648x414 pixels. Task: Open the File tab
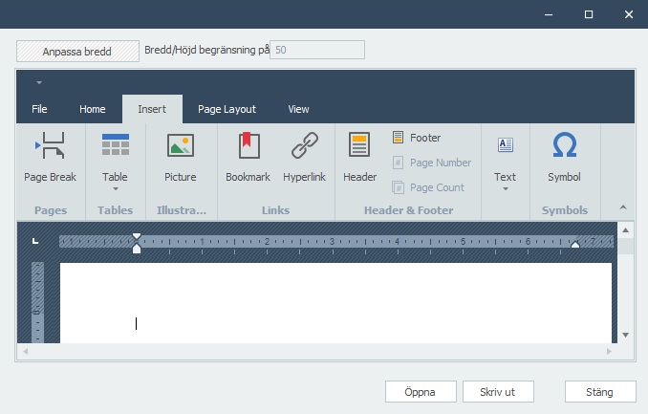click(40, 109)
